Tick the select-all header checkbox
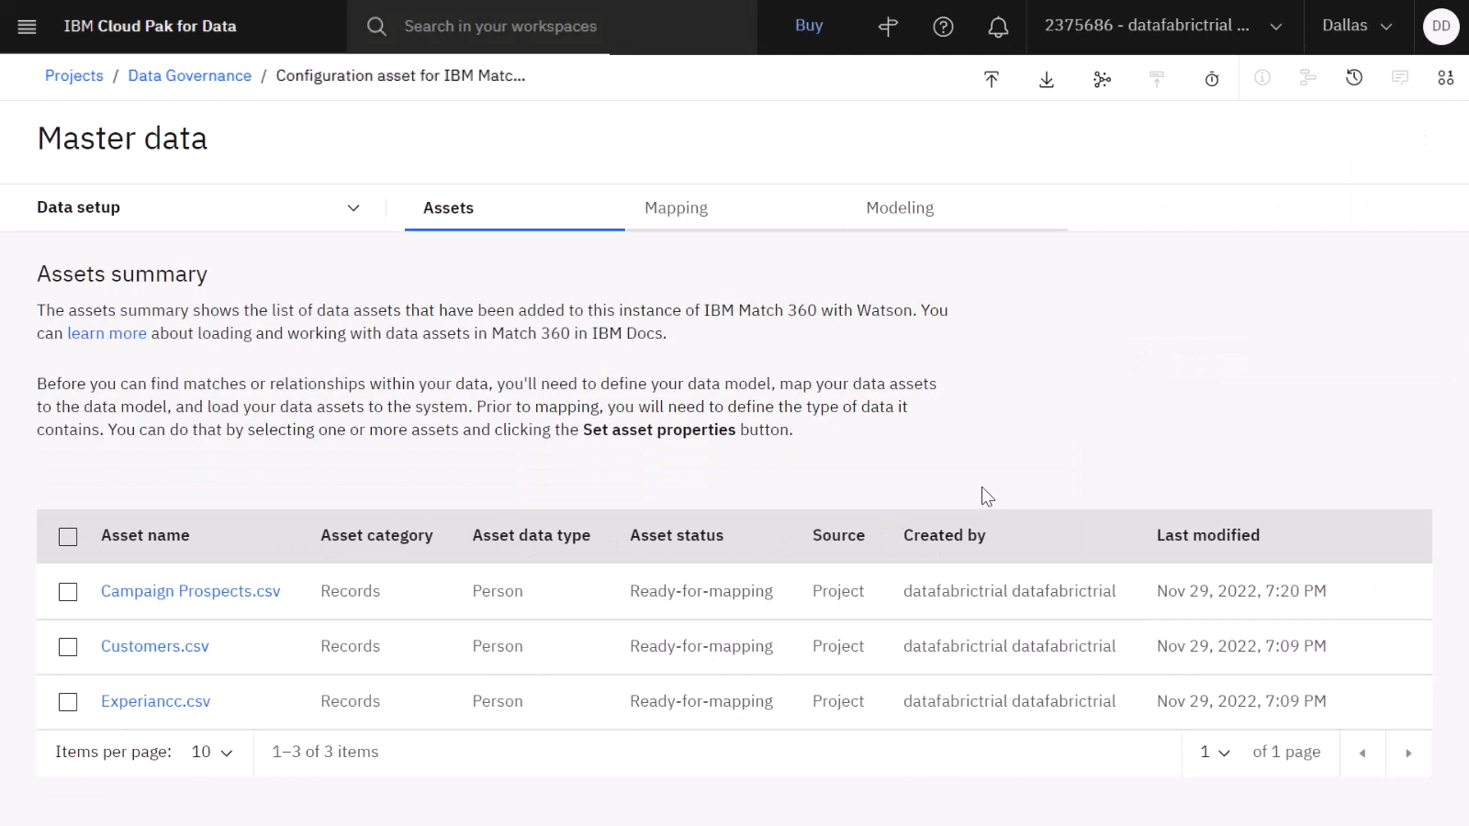The width and height of the screenshot is (1469, 826). click(x=68, y=536)
